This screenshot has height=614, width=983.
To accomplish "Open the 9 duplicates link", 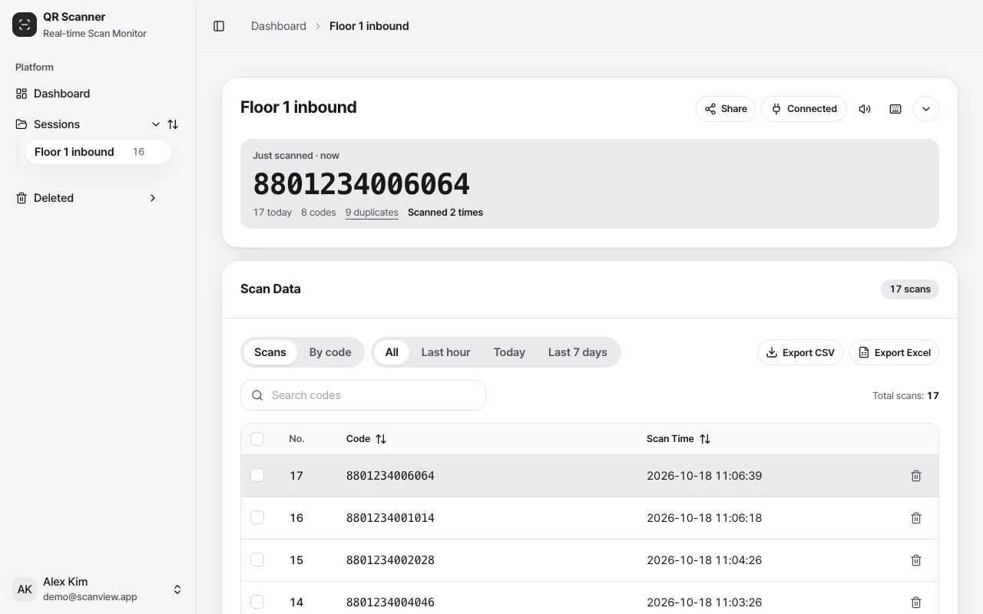I will click(372, 213).
